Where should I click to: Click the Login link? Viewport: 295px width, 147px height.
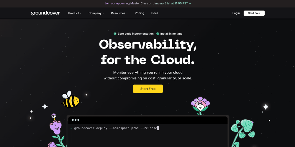pyautogui.click(x=236, y=13)
